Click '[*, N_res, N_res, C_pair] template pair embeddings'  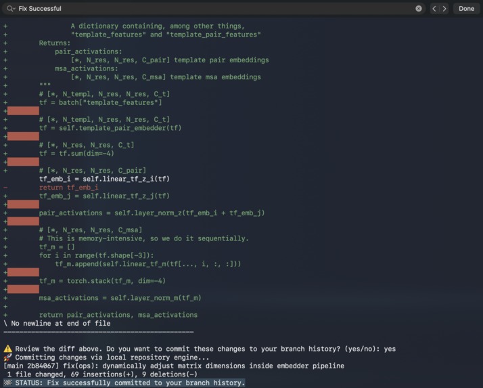pyautogui.click(x=170, y=60)
